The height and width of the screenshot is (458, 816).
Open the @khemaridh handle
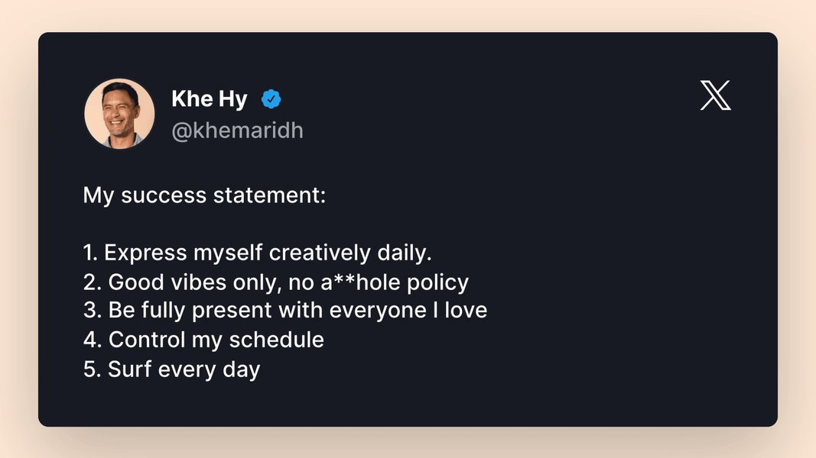pos(237,131)
